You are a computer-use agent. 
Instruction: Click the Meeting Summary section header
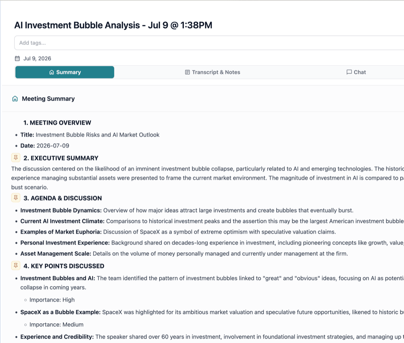pos(48,99)
